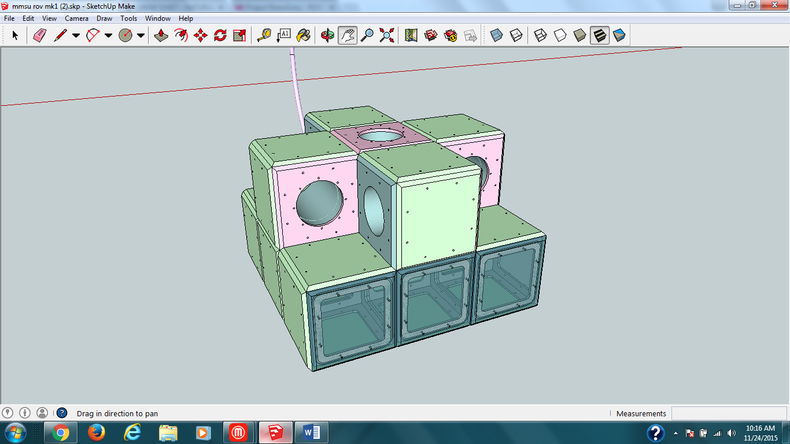Click the Windows Start button
The height and width of the screenshot is (444, 790).
coord(14,432)
